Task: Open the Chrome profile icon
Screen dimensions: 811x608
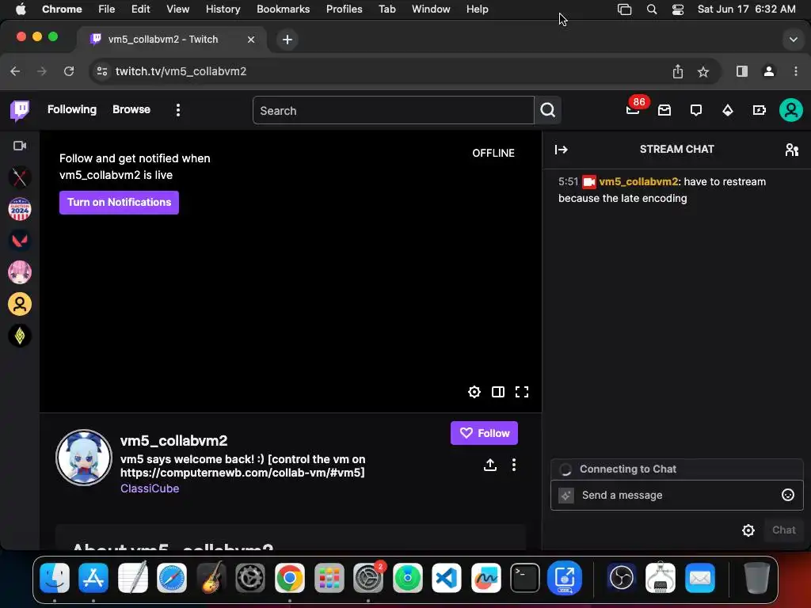Action: (x=769, y=71)
